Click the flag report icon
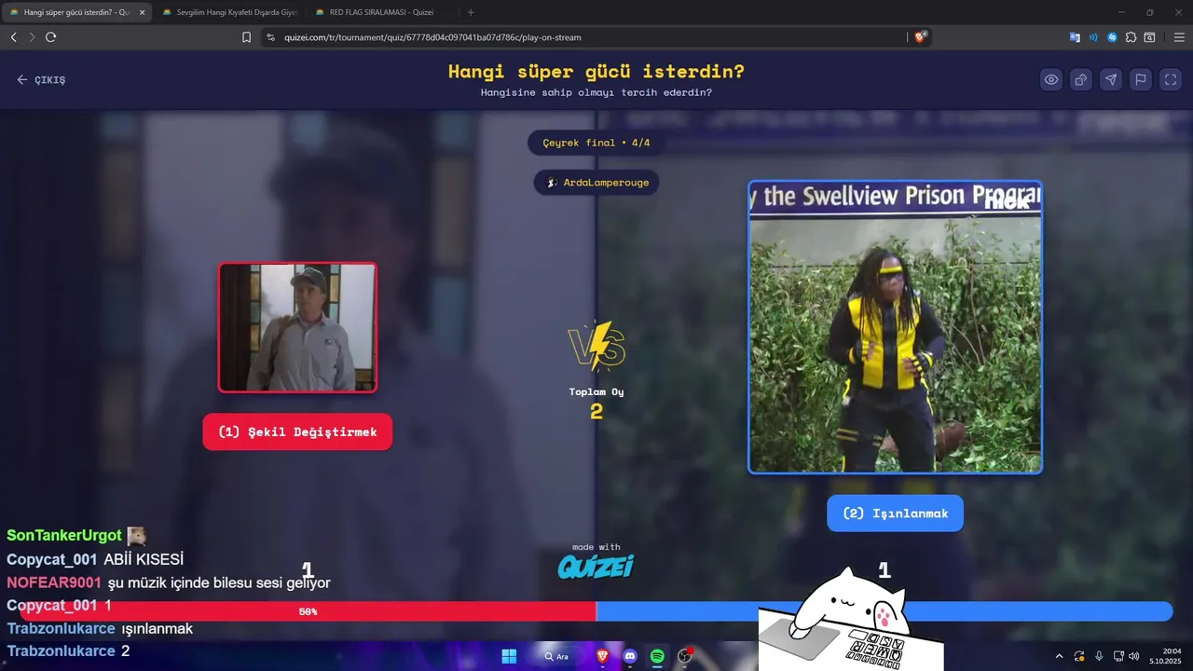This screenshot has height=671, width=1193. click(1141, 79)
